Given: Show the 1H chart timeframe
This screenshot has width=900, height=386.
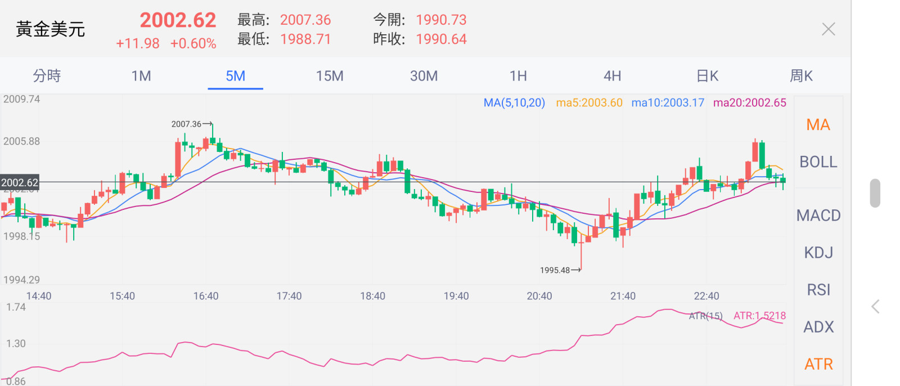Looking at the screenshot, I should pos(518,76).
